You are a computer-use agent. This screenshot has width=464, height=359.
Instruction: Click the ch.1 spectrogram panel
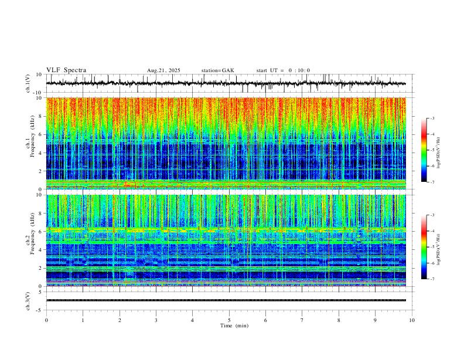coord(226,143)
